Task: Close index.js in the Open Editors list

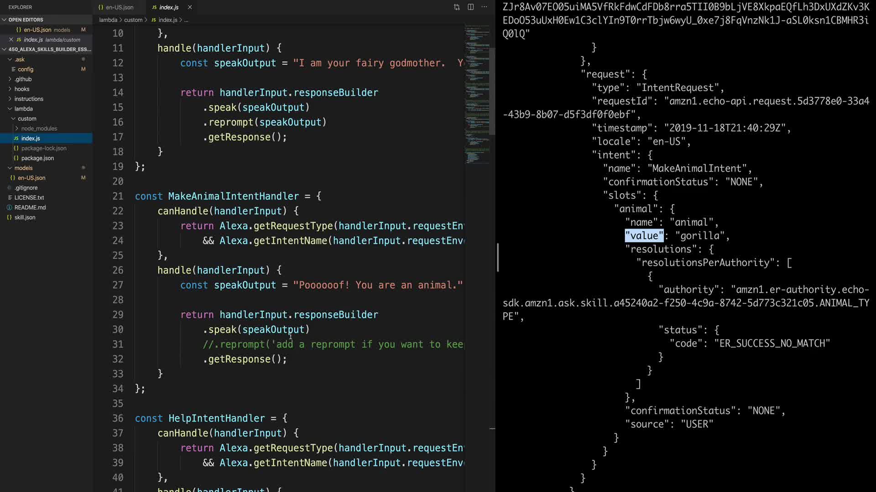Action: [x=11, y=40]
